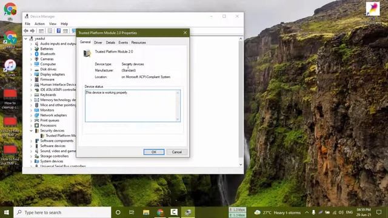Select the General tab

(x=85, y=42)
